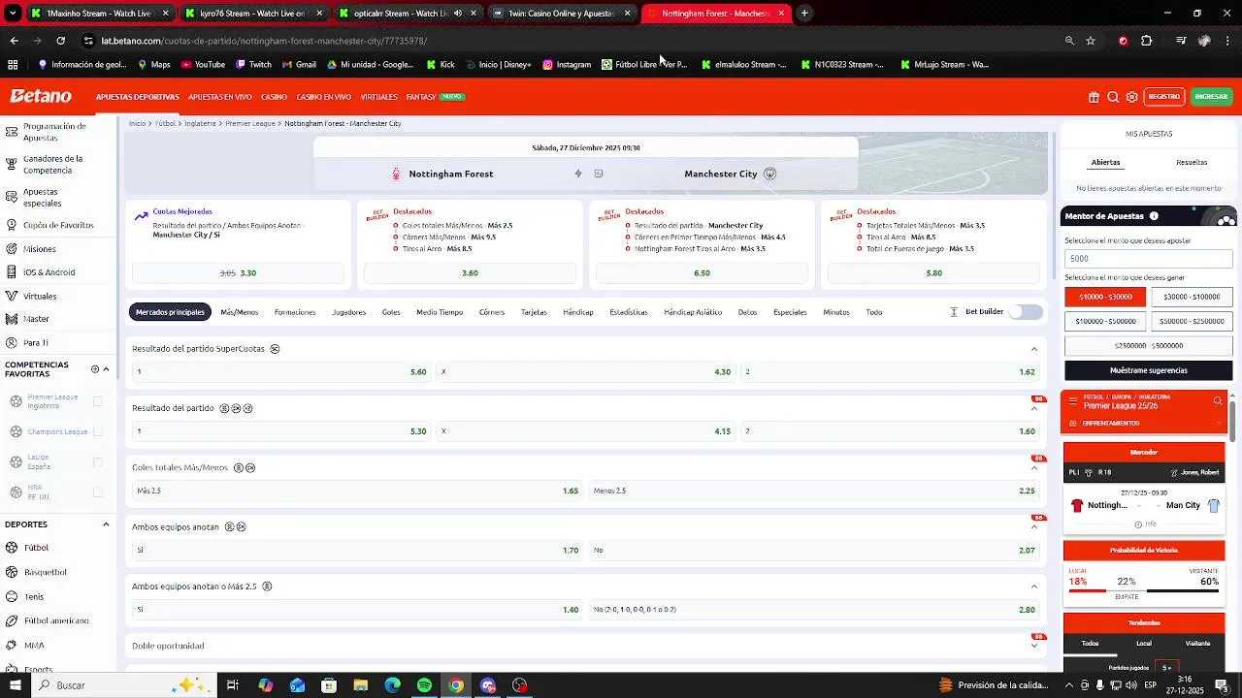The height and width of the screenshot is (698, 1242).
Task: Add a favorite competition via the plus icon
Action: click(x=95, y=369)
